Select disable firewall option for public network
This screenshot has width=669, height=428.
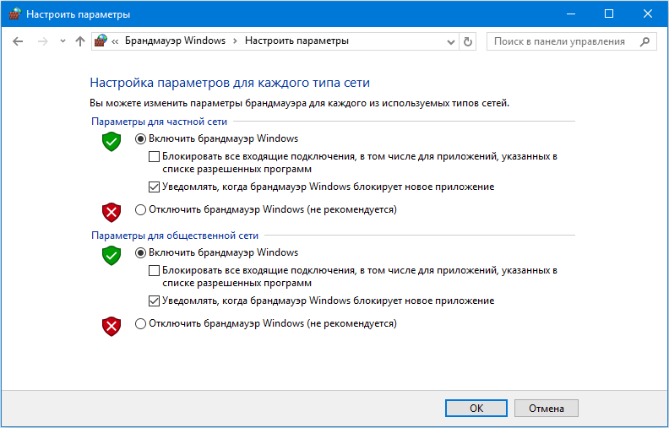[x=141, y=323]
